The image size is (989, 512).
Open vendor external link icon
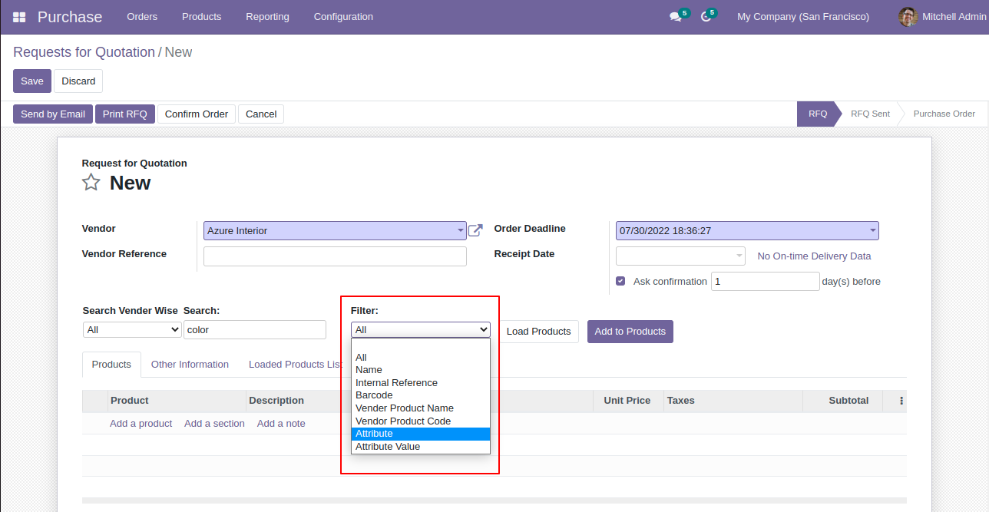[475, 230]
